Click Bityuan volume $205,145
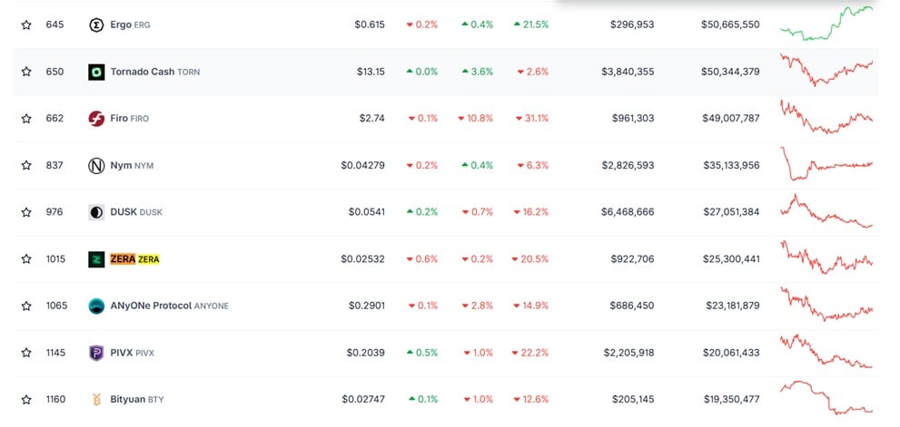The image size is (900, 427). [x=633, y=400]
